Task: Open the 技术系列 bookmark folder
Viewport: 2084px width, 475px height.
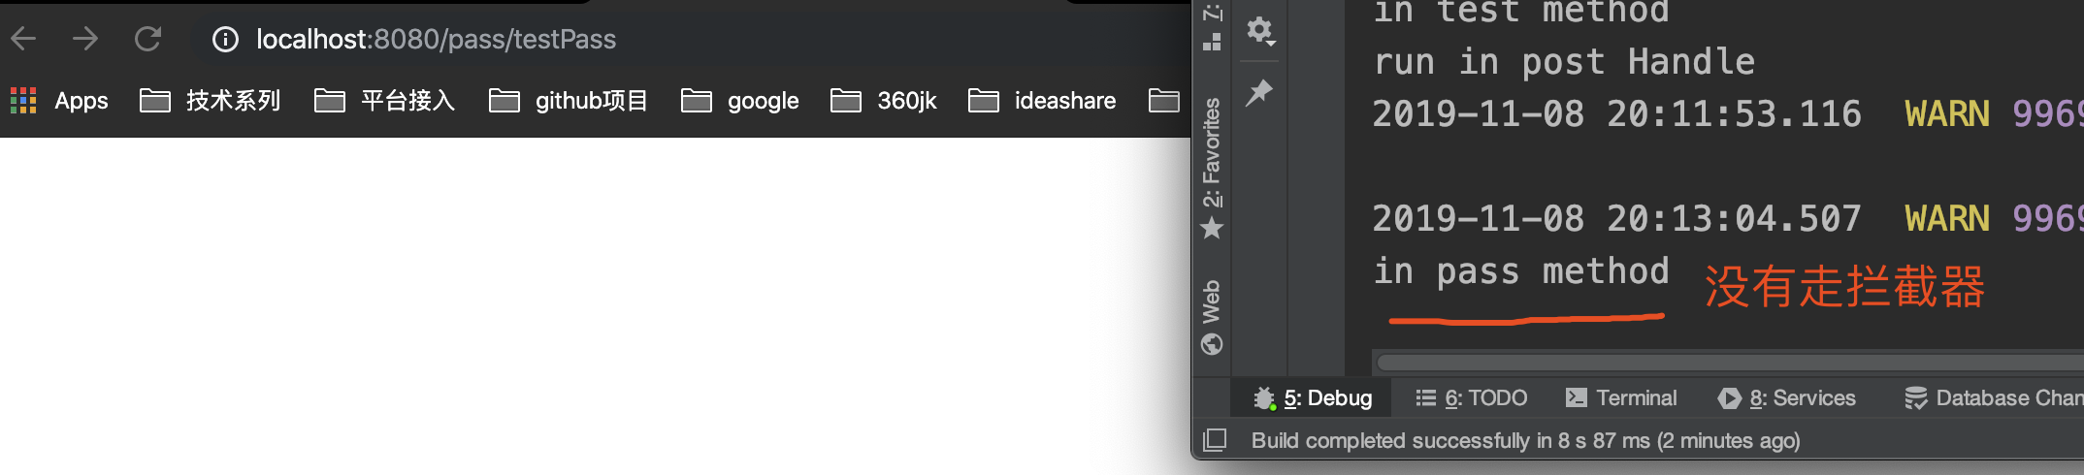Action: (211, 101)
